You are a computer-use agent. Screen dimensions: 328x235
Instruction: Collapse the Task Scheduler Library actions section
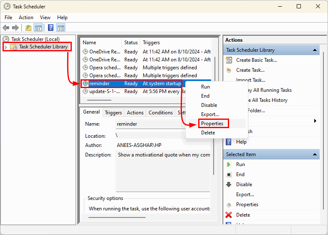(x=315, y=50)
